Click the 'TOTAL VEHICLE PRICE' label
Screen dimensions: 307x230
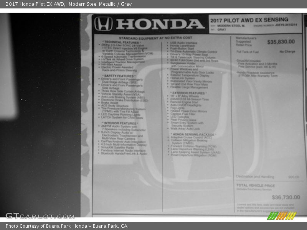coord(256,186)
